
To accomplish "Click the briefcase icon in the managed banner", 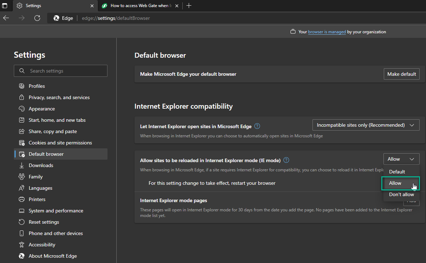I will [x=293, y=32].
